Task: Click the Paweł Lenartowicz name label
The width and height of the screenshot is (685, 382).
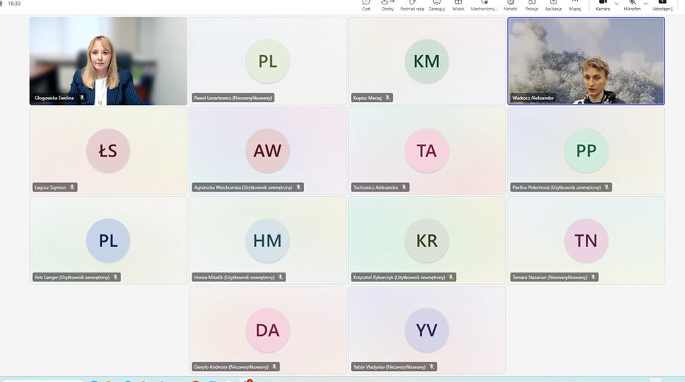Action: (x=233, y=98)
